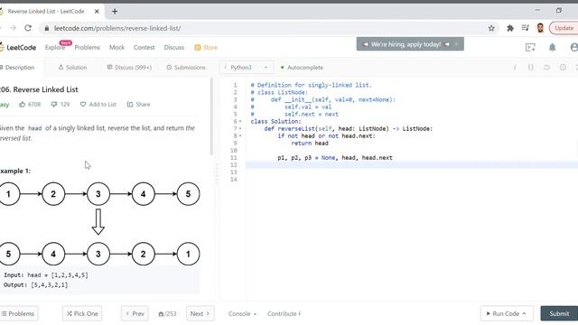Submit the solution

[x=559, y=313]
